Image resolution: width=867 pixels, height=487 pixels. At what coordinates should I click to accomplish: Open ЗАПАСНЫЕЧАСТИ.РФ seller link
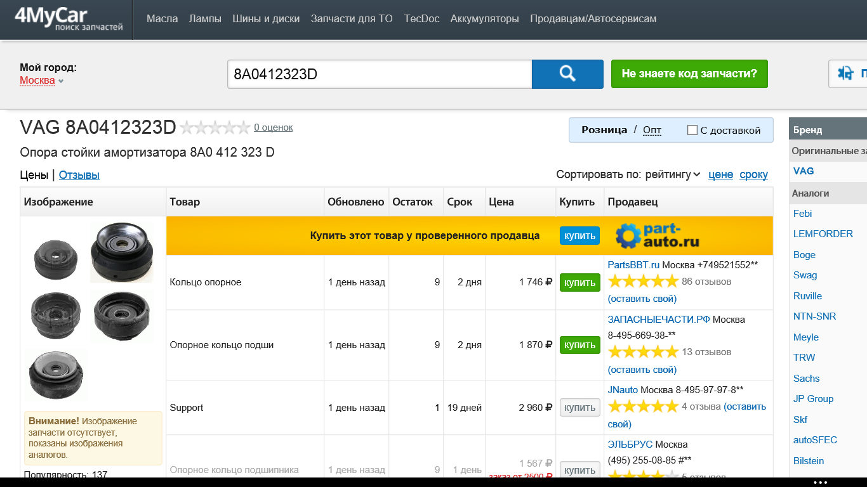tap(659, 319)
